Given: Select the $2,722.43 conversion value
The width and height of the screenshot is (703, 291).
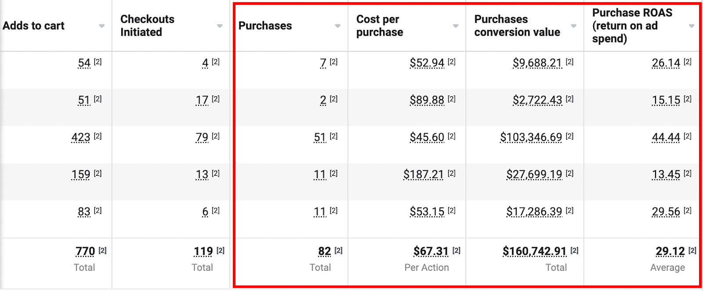Looking at the screenshot, I should point(537,101).
